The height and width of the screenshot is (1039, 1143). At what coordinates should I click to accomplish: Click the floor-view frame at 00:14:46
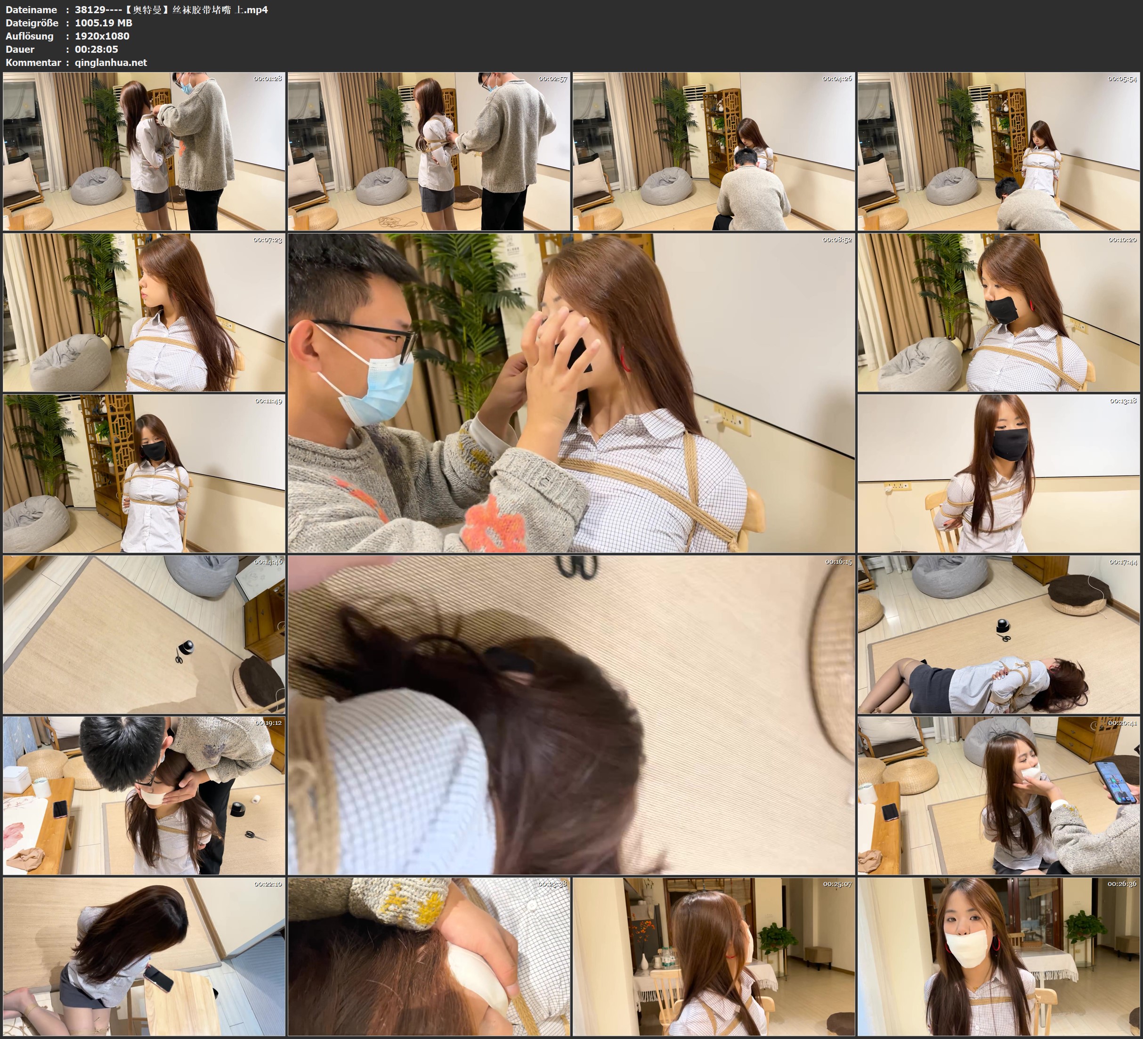pos(144,634)
